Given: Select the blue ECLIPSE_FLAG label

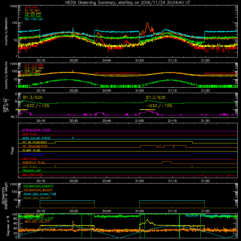Looking at the screenshot, I should pos(33,155).
